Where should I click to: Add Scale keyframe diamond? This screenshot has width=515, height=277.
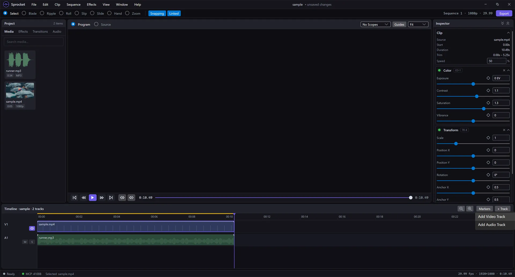coord(488,138)
